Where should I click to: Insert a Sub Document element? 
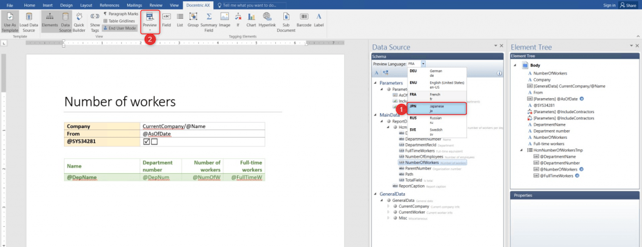286,22
